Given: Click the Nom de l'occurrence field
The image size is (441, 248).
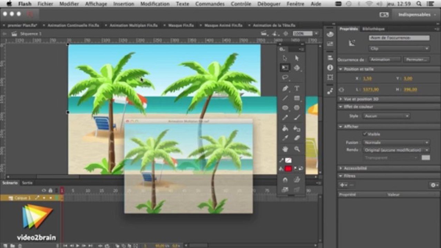Looking at the screenshot, I should click(x=399, y=38).
